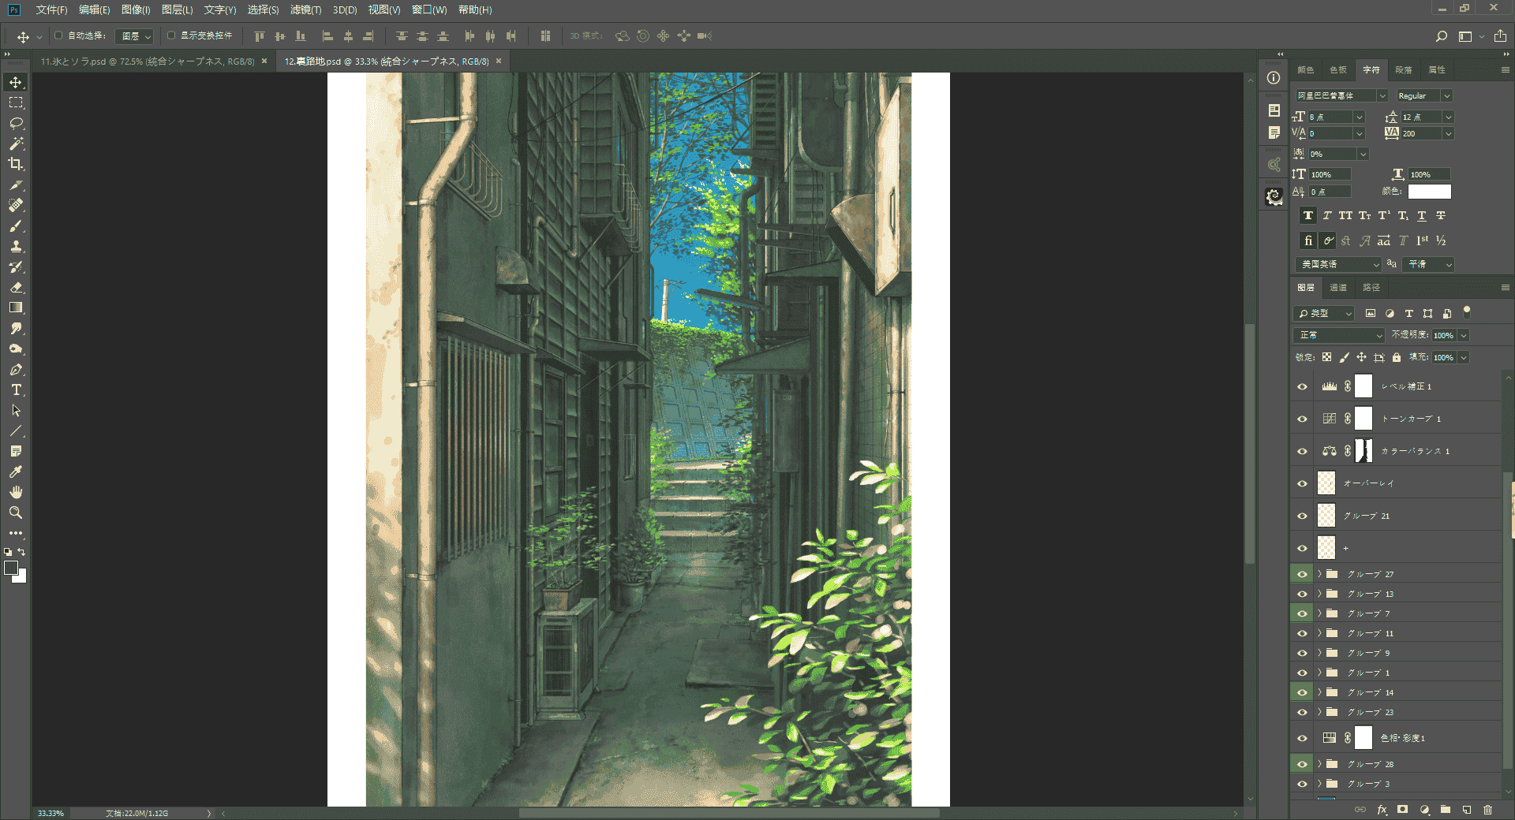Open the 美国英语 language dropdown
The image size is (1515, 820).
point(1338,264)
